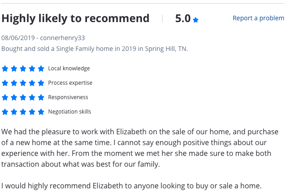Click the fifth star of Local knowledge

(x=41, y=68)
